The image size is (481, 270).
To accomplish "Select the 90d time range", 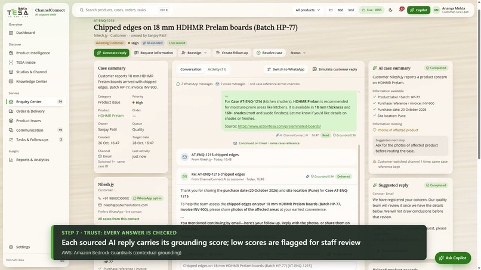I will [351, 10].
